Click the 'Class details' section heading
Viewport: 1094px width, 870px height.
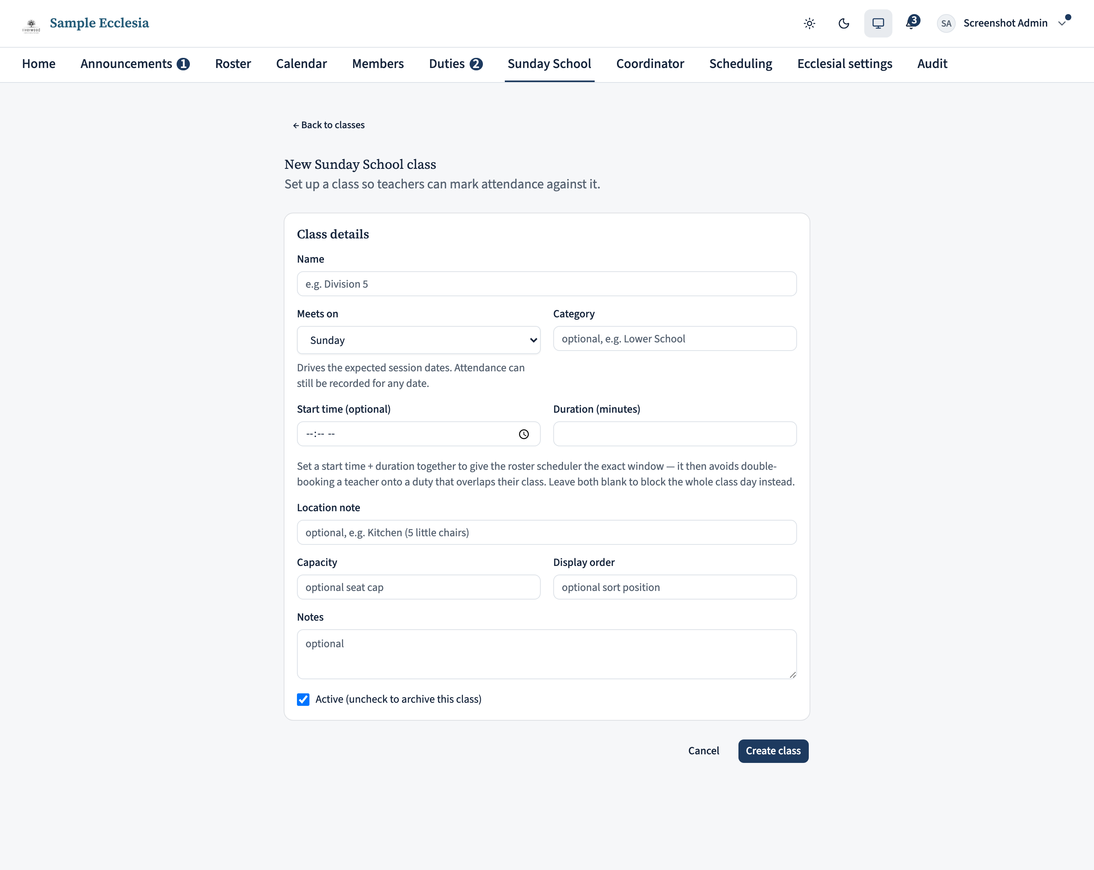333,235
